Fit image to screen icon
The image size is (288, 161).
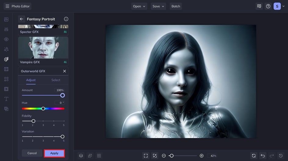[x=146, y=156]
